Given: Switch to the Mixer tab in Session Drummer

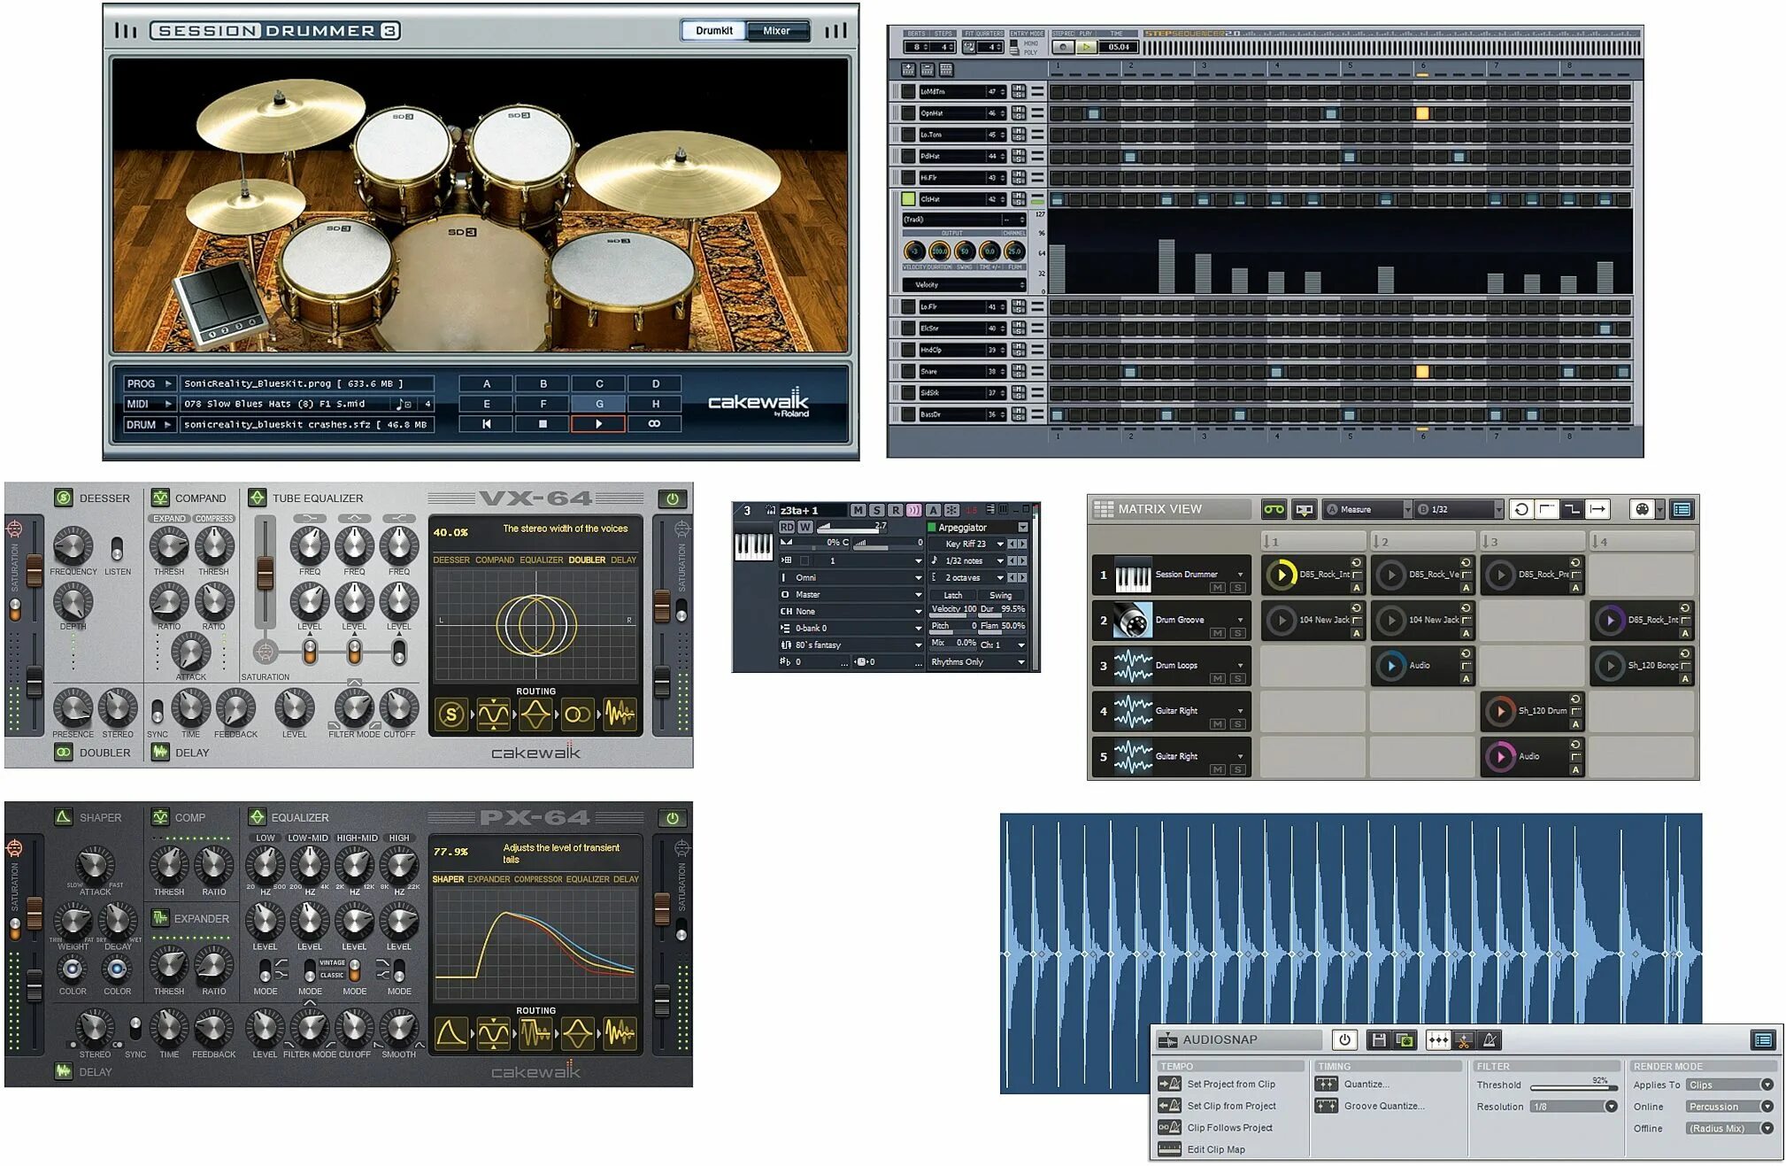Looking at the screenshot, I should (777, 29).
